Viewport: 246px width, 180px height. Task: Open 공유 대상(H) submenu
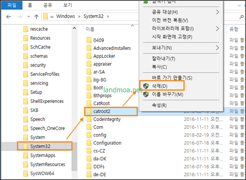[181, 12]
